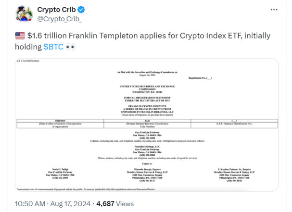Open the three-dot more options menu
This screenshot has height=212, width=292.
click(x=274, y=10)
